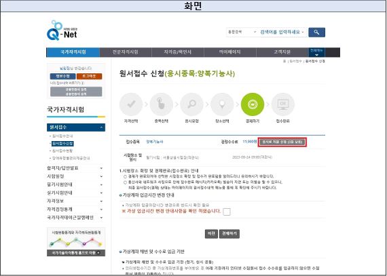Open the 원서접수안내 sidebar link
Image resolution: width=387 pixels, height=276 pixels.
62,136
